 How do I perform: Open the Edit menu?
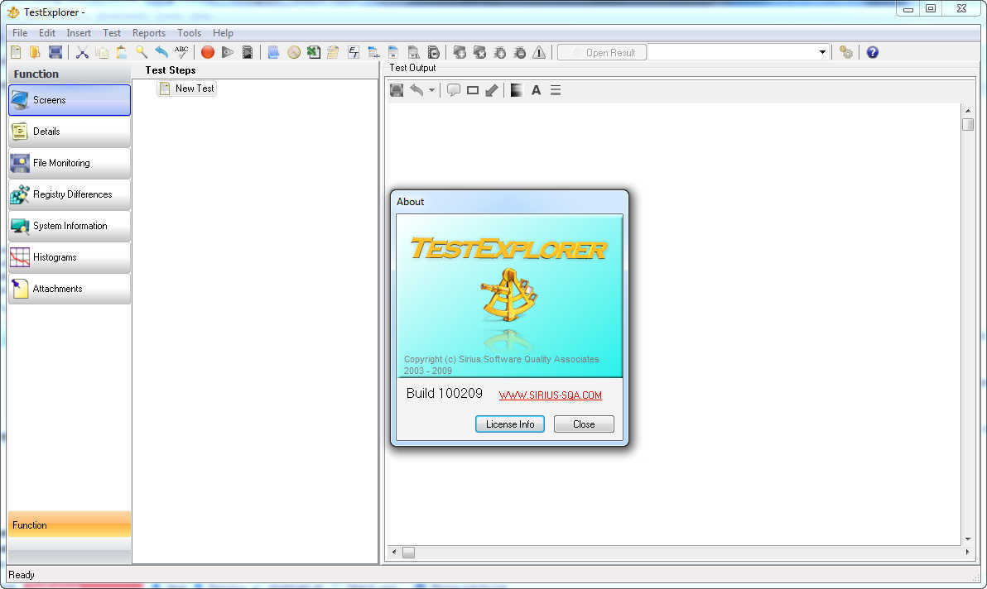click(x=47, y=33)
